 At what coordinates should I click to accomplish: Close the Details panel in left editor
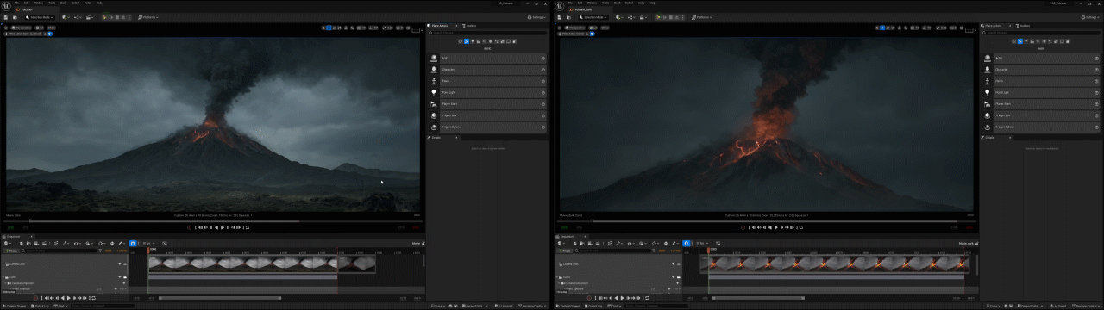click(x=457, y=137)
